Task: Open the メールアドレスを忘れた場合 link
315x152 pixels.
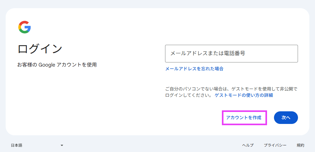Action: (194, 68)
